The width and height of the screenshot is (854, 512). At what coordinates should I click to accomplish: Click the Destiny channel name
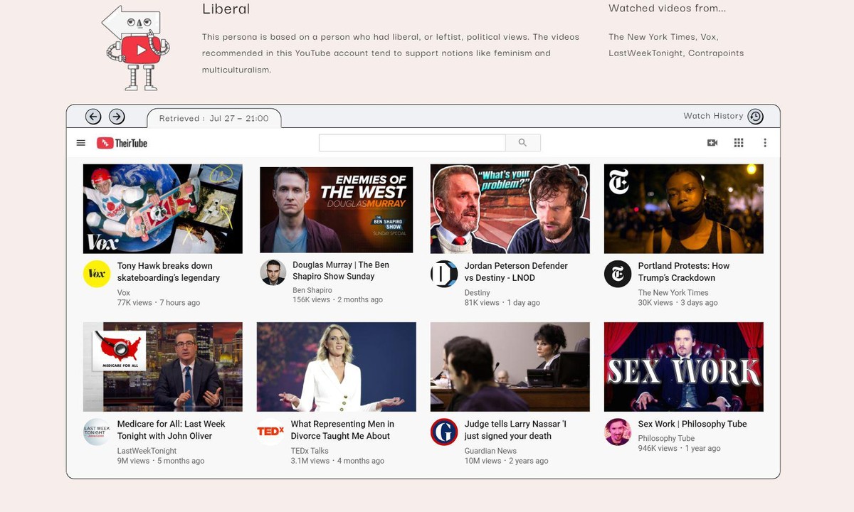(x=478, y=292)
